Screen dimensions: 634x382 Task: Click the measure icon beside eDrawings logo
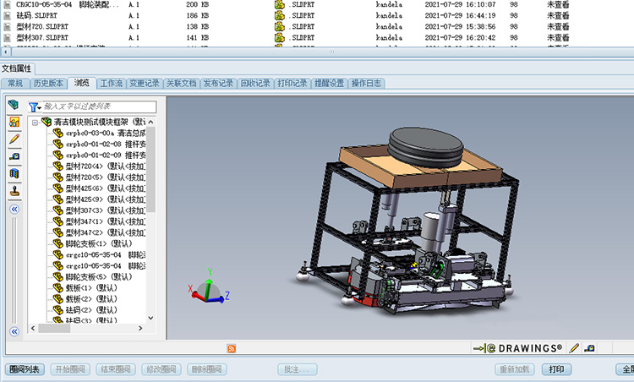point(589,348)
